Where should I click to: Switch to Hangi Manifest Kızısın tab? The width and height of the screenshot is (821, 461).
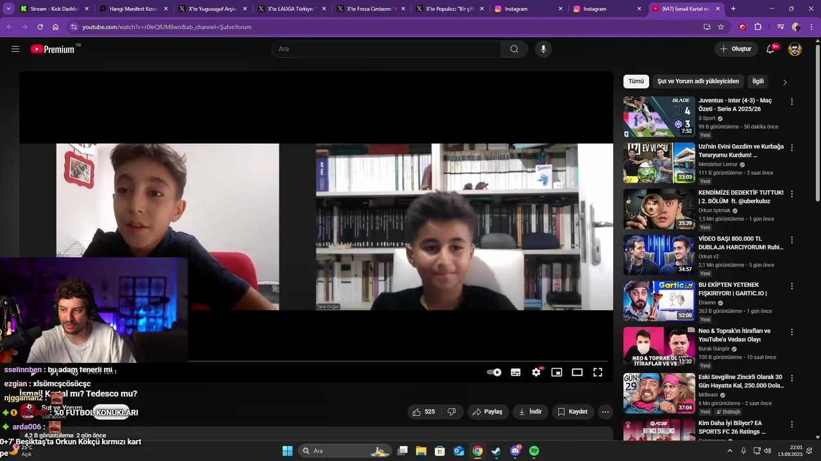[x=133, y=9]
